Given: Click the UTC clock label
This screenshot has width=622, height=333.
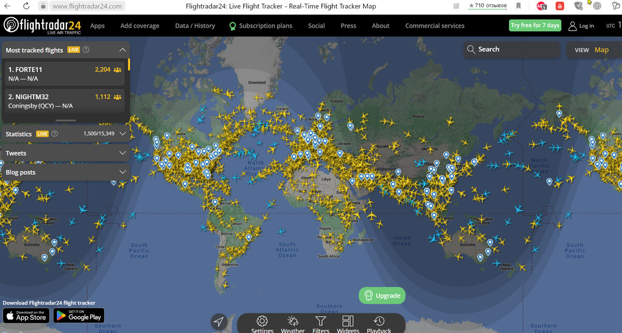Looking at the screenshot, I should (x=611, y=26).
